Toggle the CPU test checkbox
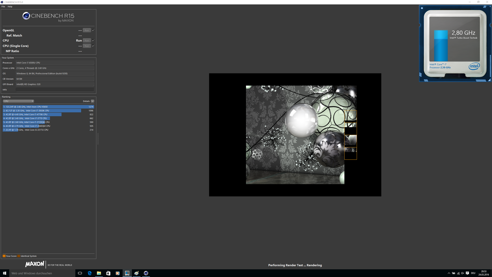 click(x=93, y=40)
